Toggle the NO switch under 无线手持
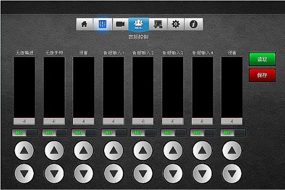Screen dimensions: 285x190 tap(54, 133)
